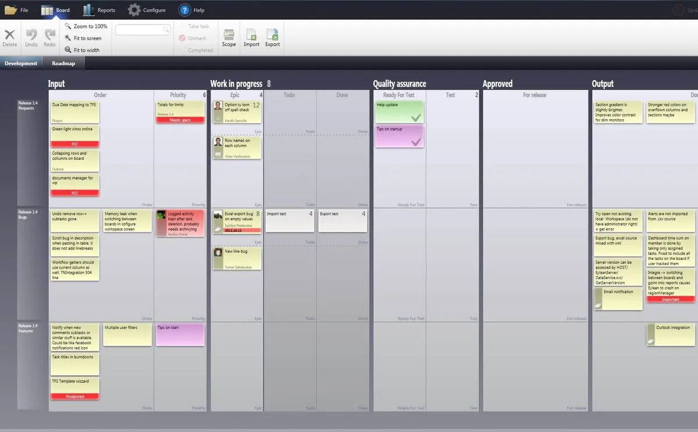Click the red PST label on 'documents manager' card
Screen dimensions: 698x432
[75, 192]
